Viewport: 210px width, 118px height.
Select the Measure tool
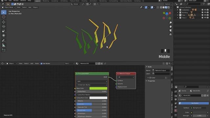tap(4, 45)
